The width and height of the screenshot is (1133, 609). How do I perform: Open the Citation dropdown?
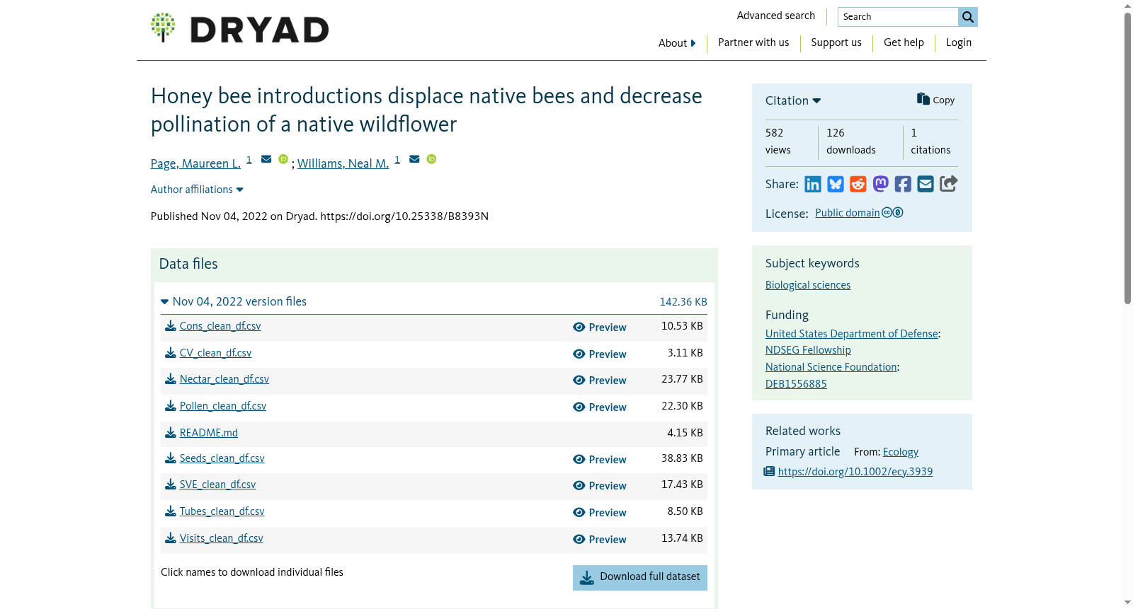(793, 100)
